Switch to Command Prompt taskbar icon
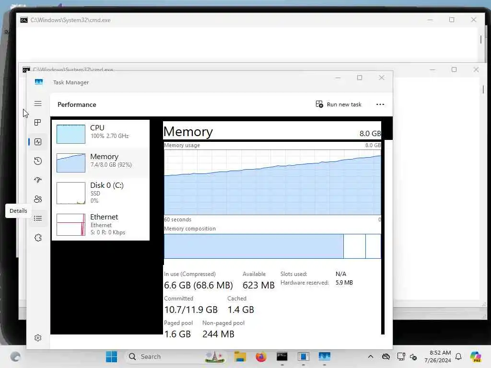The image size is (491, 368). click(x=282, y=356)
